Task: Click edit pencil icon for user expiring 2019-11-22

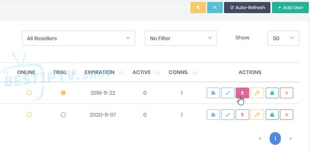Action: click(228, 93)
